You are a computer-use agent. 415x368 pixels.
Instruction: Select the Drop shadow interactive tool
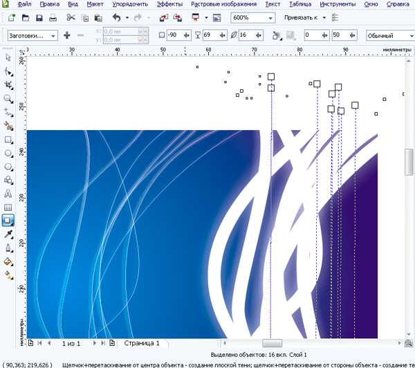pyautogui.click(x=8, y=221)
